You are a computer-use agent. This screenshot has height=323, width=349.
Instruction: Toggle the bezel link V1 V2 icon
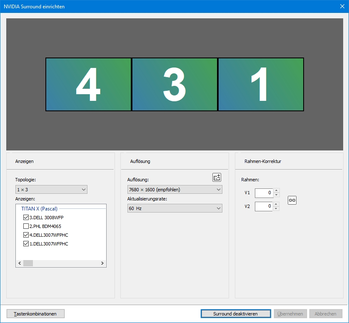[x=292, y=200]
